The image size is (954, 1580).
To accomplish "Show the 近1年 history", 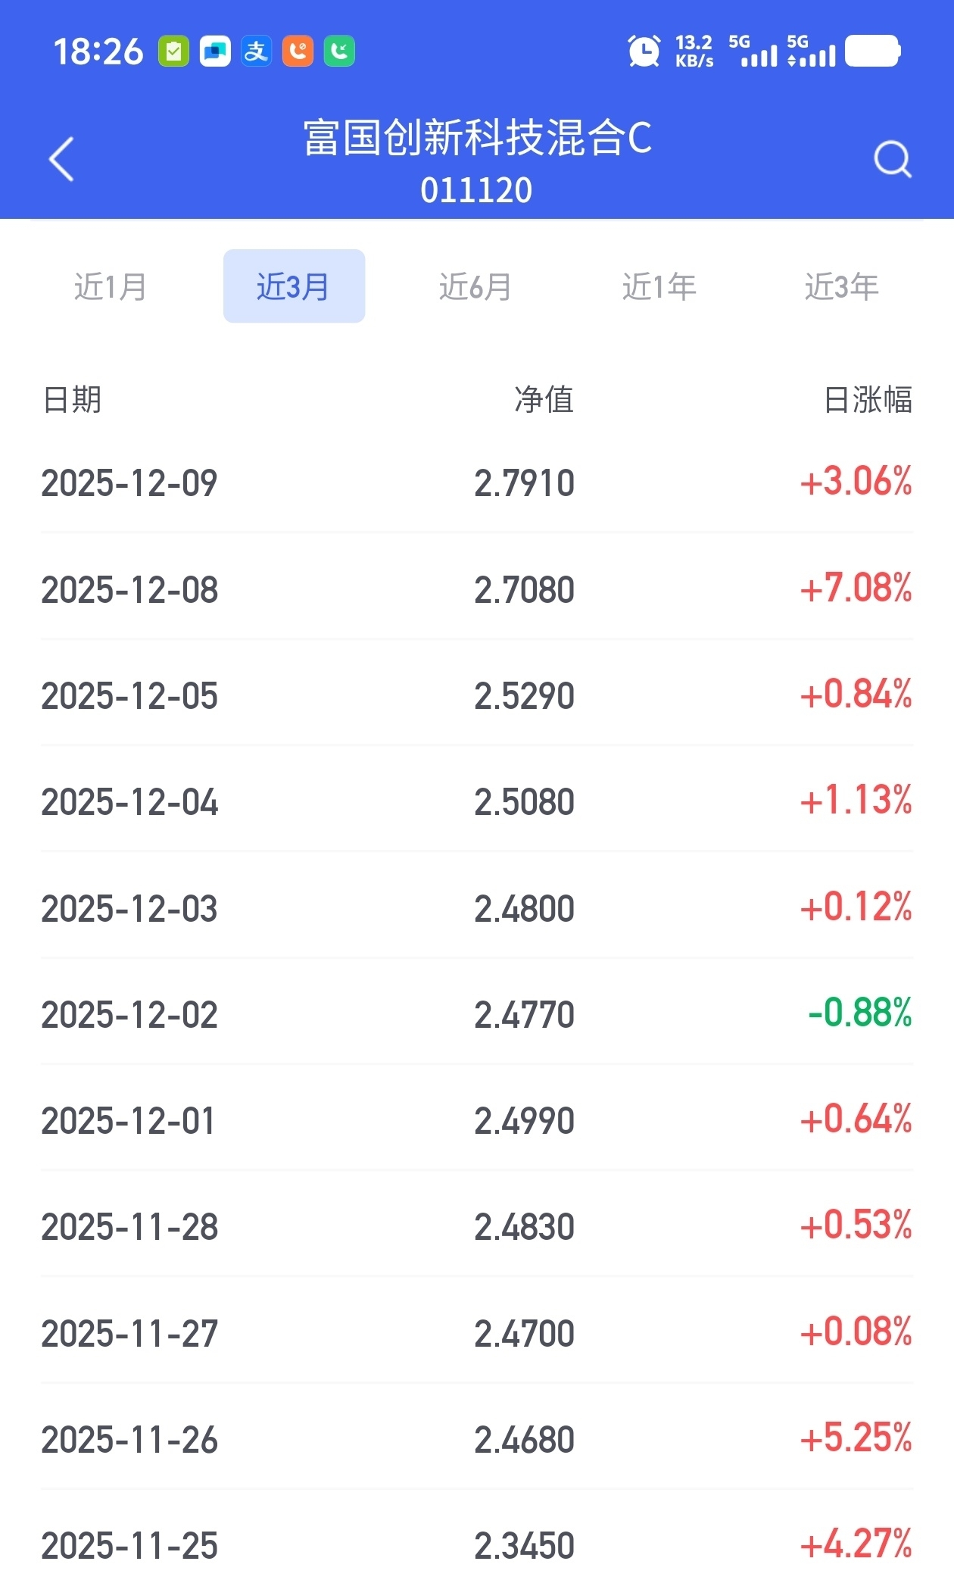I will (x=659, y=286).
